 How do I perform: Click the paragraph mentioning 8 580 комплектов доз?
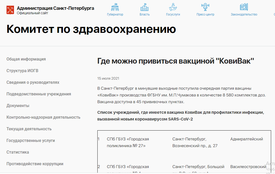click(182, 95)
